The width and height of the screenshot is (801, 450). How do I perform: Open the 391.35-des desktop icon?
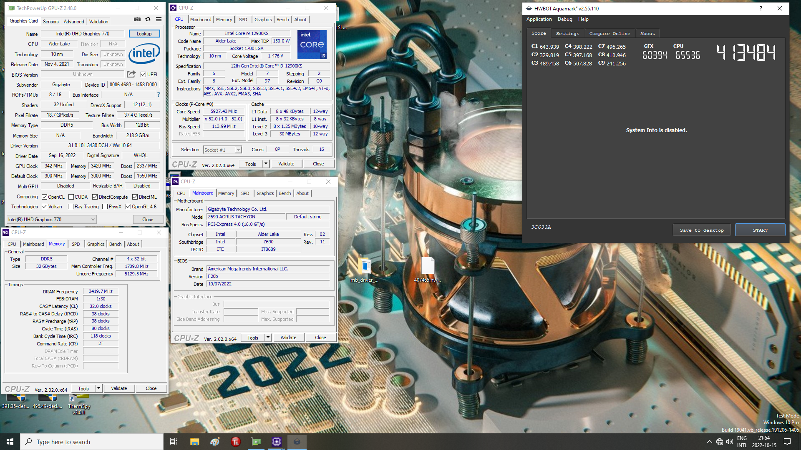click(x=15, y=402)
